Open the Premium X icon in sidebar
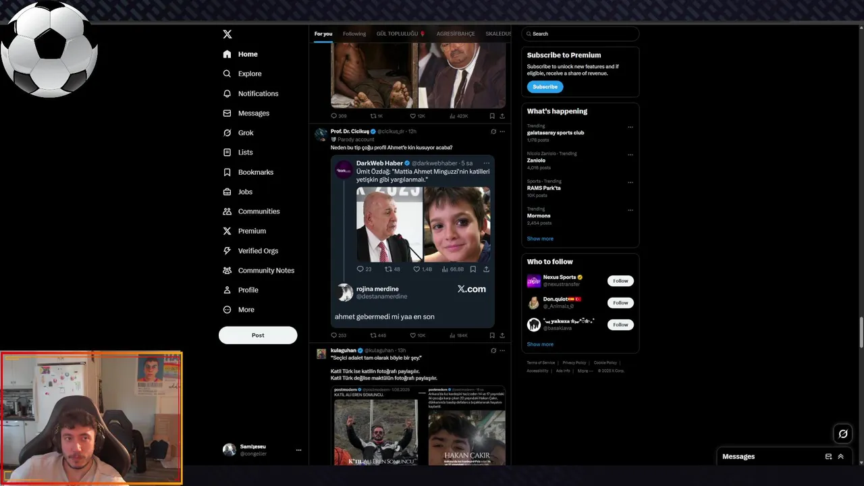The image size is (864, 486). point(227,231)
